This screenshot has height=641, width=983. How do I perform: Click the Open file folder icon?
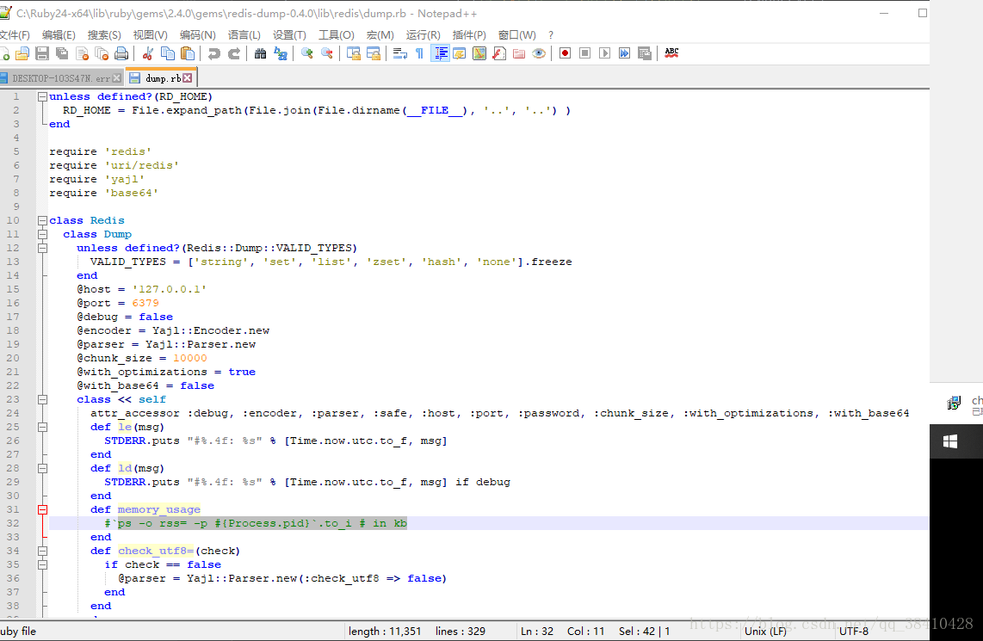point(22,54)
